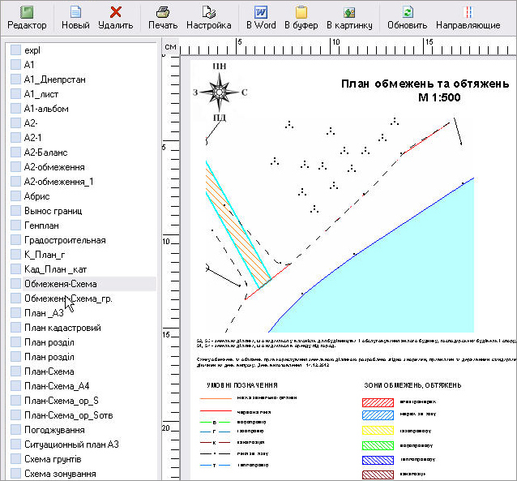Export the plan В Word
This screenshot has height=481, width=517.
tap(261, 18)
